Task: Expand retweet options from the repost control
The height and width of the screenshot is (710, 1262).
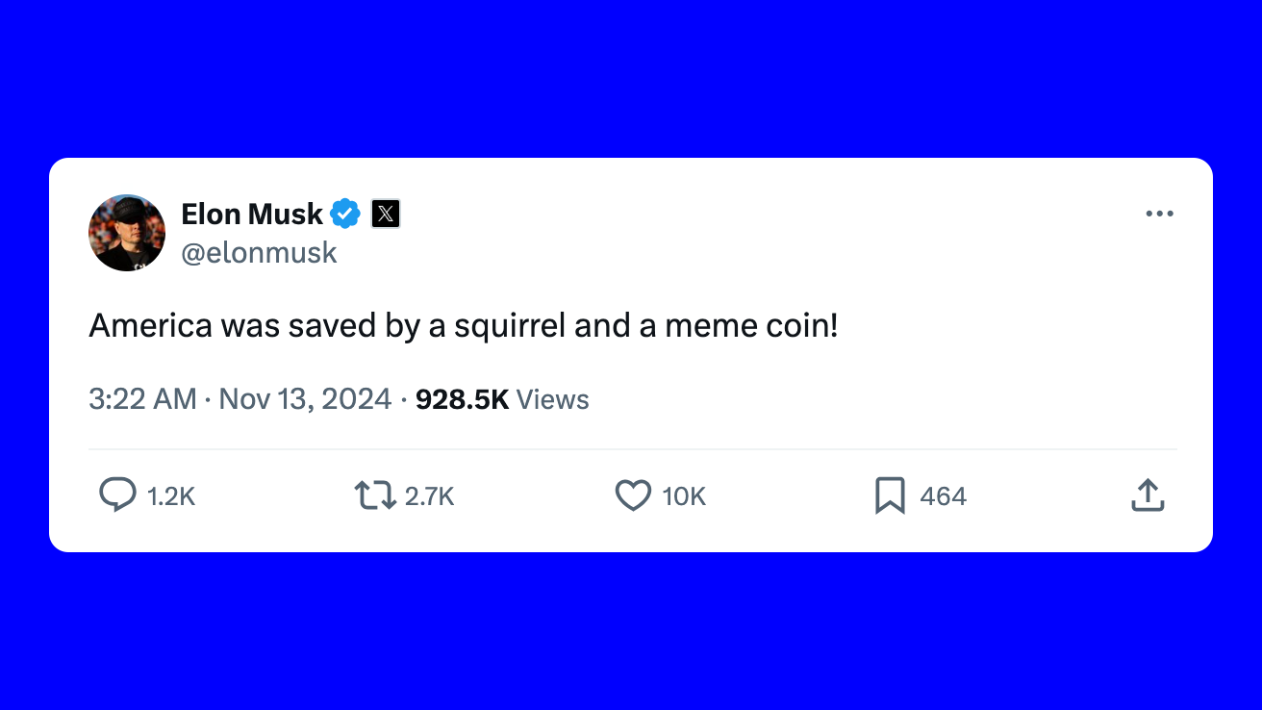Action: pos(375,494)
